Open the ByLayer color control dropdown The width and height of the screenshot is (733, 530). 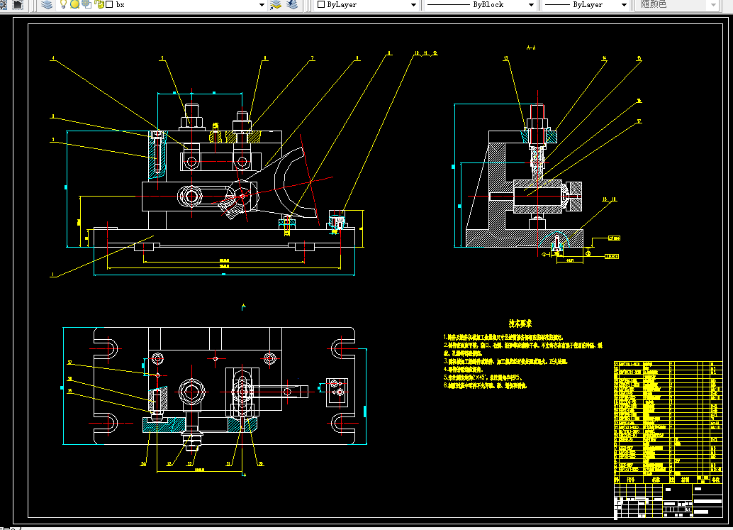(x=413, y=5)
